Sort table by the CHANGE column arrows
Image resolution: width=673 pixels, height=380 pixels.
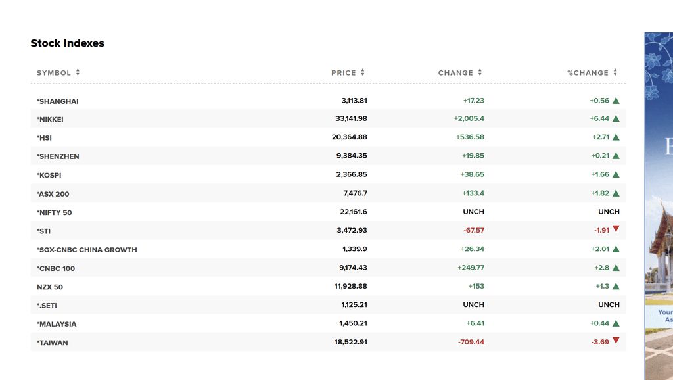[x=480, y=73]
